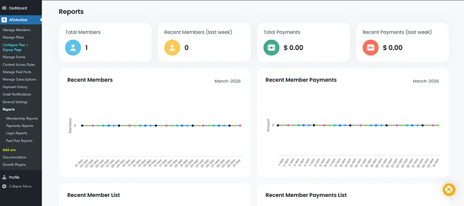
Task: Go to Manage Members
Action: click(x=17, y=30)
